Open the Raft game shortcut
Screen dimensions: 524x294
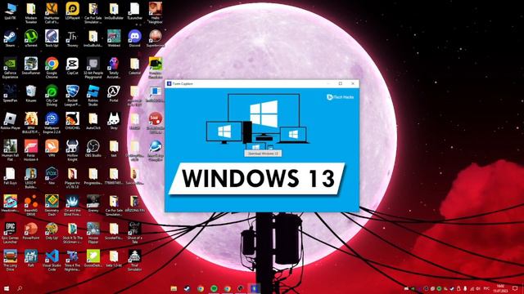point(31,258)
